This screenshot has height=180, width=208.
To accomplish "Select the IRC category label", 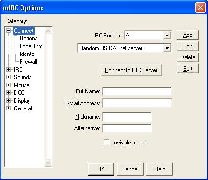I will coord(18,70).
